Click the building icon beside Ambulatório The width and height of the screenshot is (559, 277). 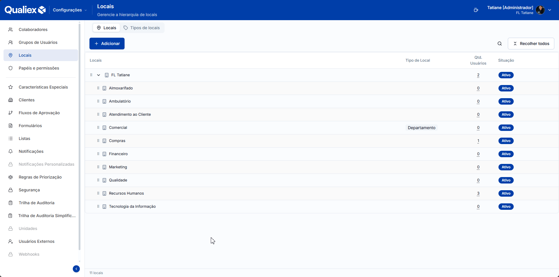click(104, 101)
